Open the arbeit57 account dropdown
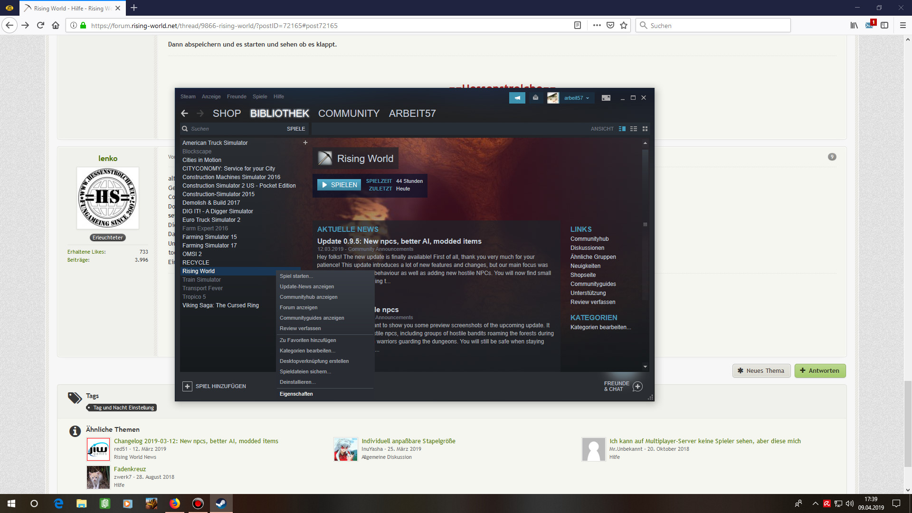912x513 pixels. coord(576,98)
